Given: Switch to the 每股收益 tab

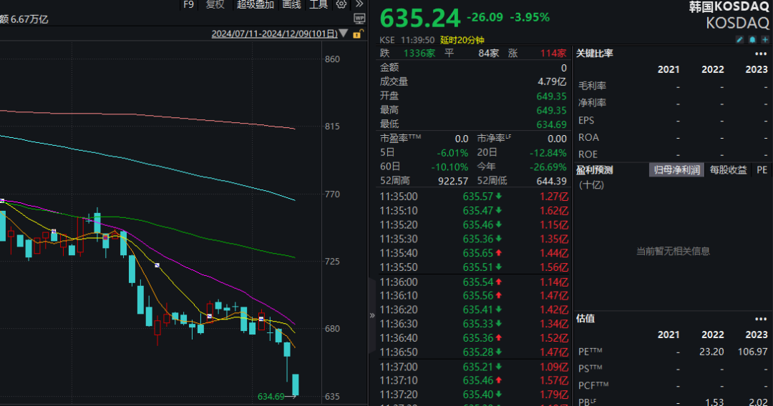Looking at the screenshot, I should click(728, 170).
